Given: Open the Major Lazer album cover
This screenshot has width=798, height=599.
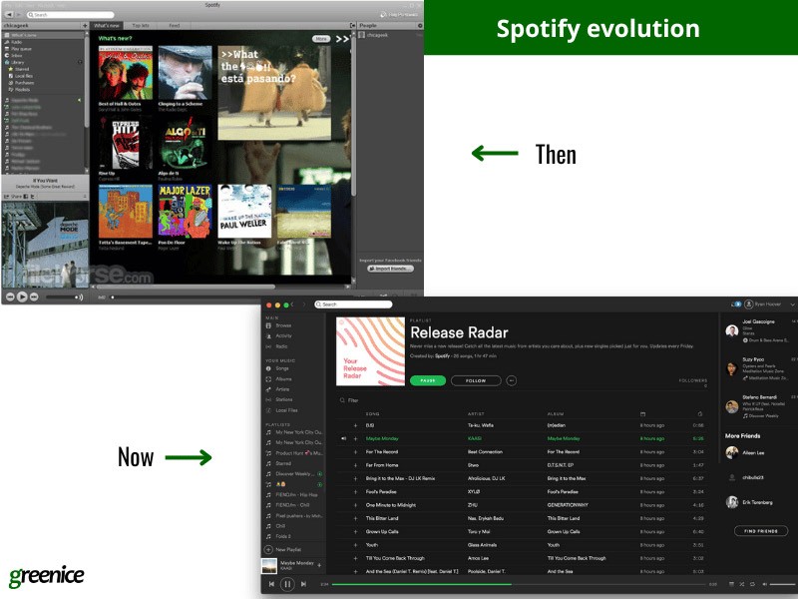Looking at the screenshot, I should [x=185, y=212].
